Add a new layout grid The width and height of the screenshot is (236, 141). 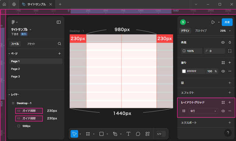[x=230, y=103]
